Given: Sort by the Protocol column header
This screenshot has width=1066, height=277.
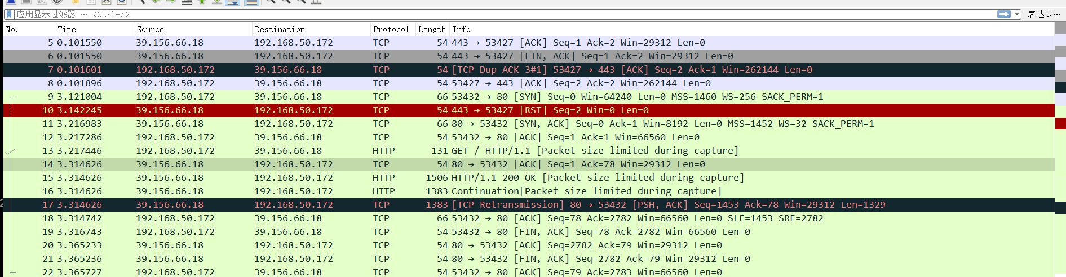Looking at the screenshot, I should (x=392, y=29).
